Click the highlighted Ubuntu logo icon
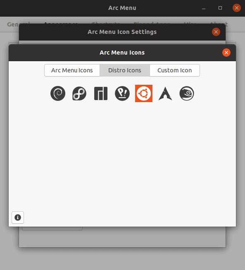The width and height of the screenshot is (245, 270). [x=144, y=93]
